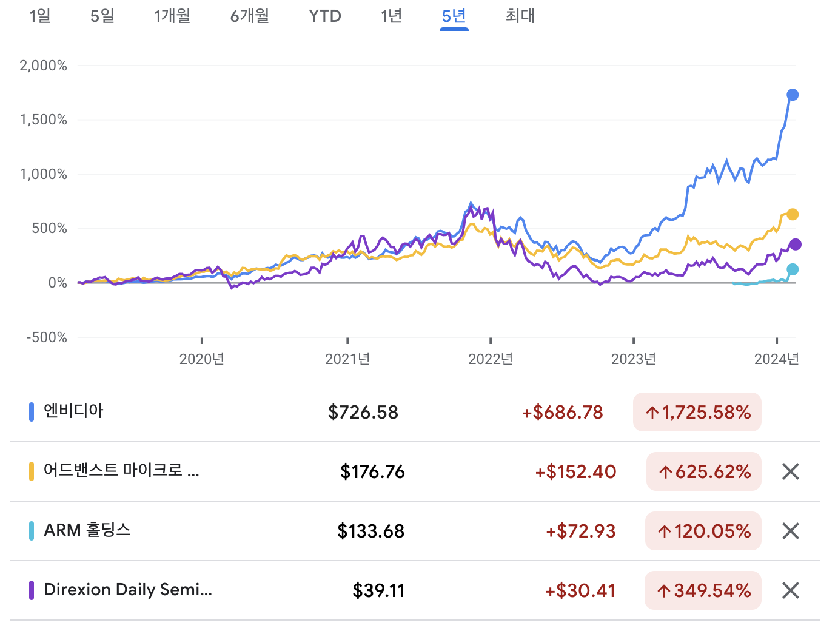Image resolution: width=838 pixels, height=631 pixels.
Task: Click the 2,000% y-axis label
Action: click(x=43, y=66)
